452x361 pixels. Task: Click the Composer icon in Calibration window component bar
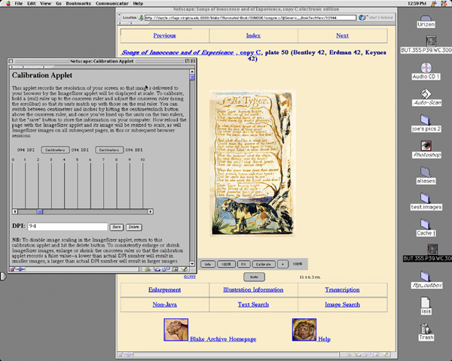[x=185, y=269]
